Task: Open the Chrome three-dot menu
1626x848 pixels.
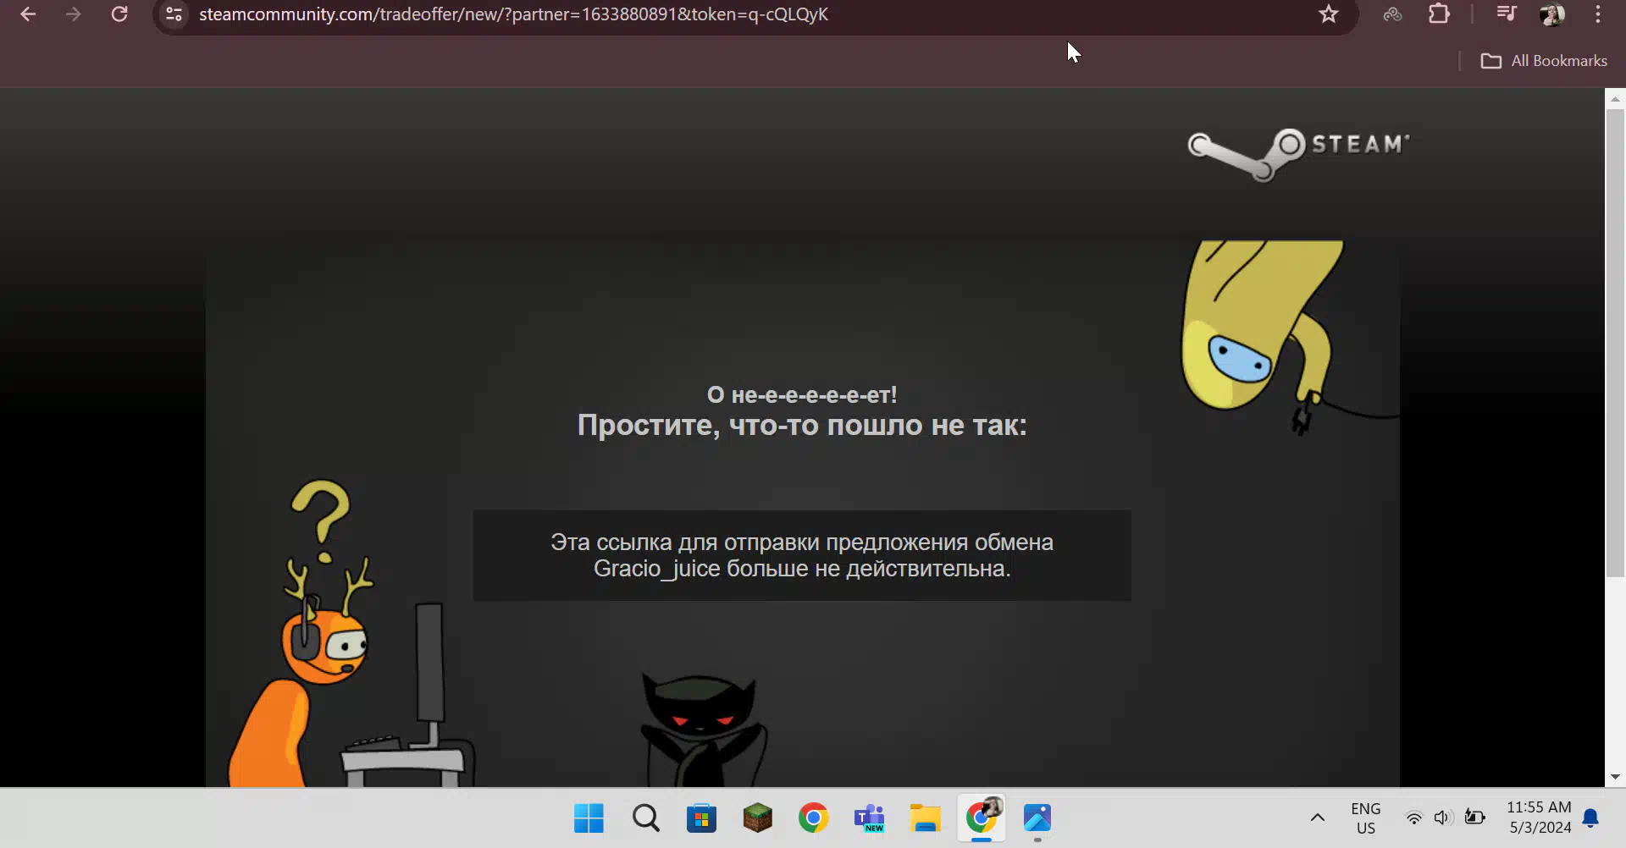Action: 1598,14
